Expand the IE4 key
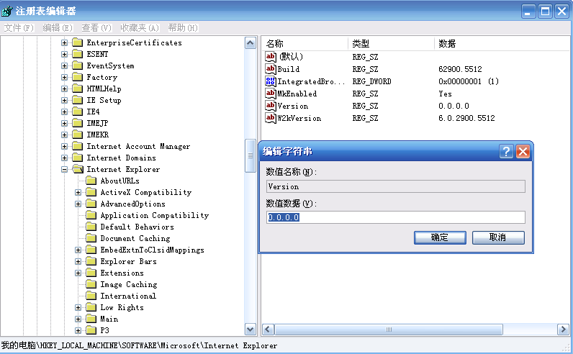Image resolution: width=573 pixels, height=354 pixels. coord(64,112)
